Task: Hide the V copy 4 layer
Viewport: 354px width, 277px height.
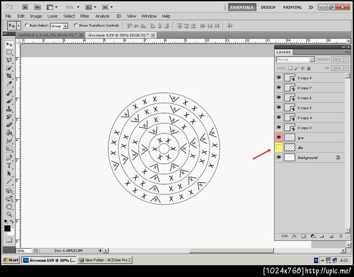Action: 279,118
